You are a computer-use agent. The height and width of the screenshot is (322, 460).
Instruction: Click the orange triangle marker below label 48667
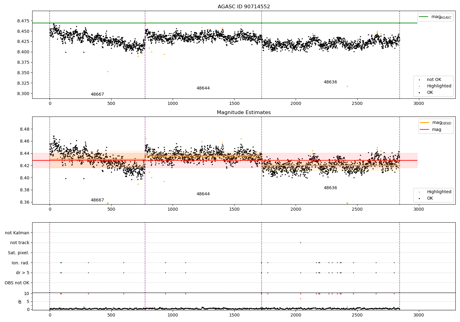[108, 203]
